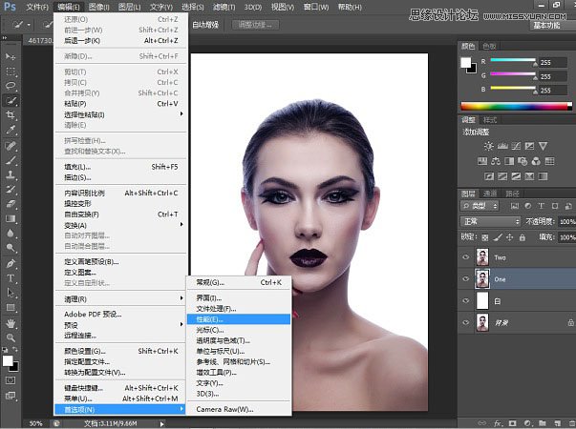Image resolution: width=576 pixels, height=429 pixels.
Task: Select the Brush tool
Action: pos(11,160)
